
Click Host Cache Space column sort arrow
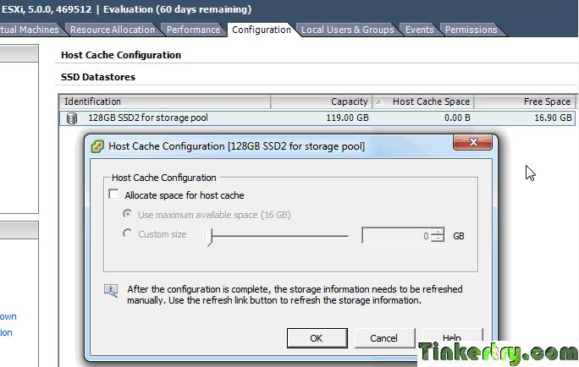380,102
